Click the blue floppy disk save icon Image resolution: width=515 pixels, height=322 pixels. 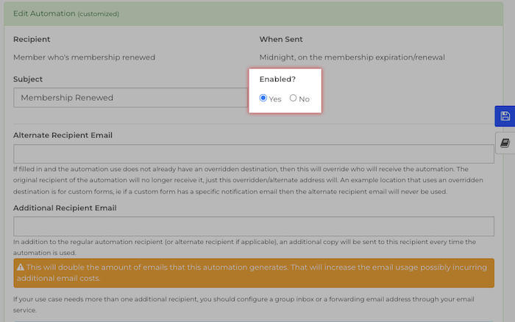(x=505, y=116)
